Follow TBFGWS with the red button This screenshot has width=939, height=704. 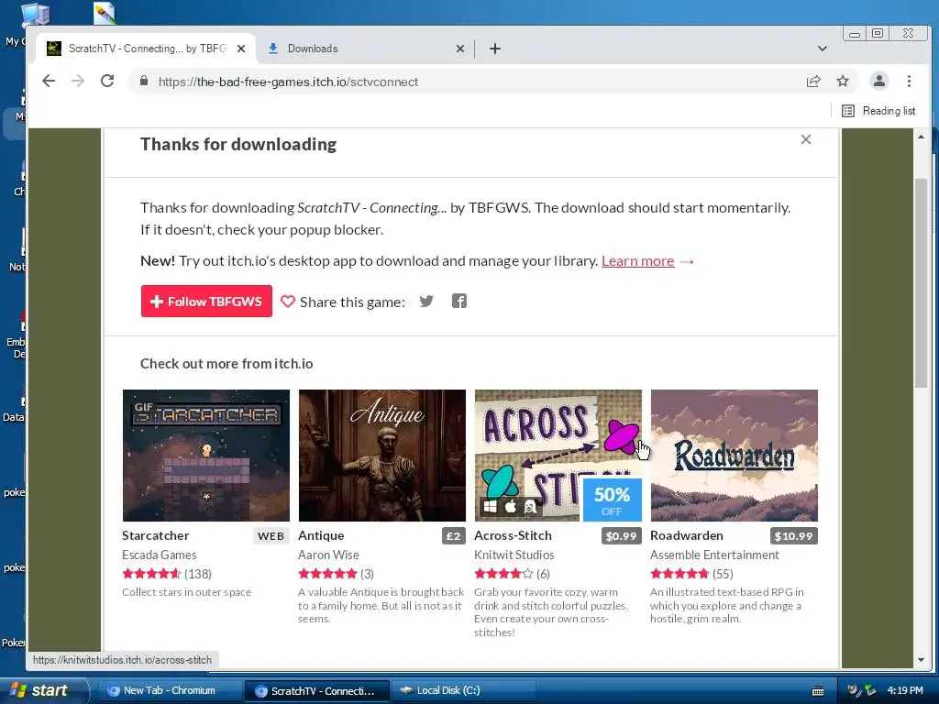(x=206, y=301)
